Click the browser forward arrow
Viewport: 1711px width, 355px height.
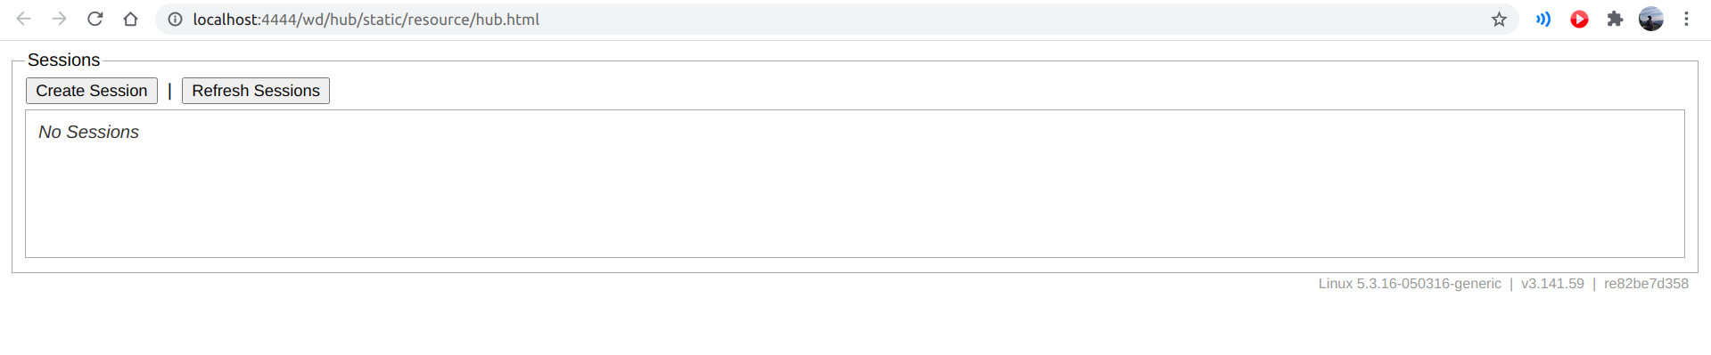point(60,19)
